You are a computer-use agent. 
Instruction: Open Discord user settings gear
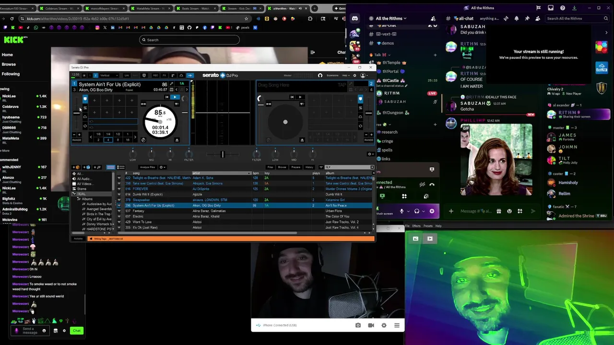432,211
